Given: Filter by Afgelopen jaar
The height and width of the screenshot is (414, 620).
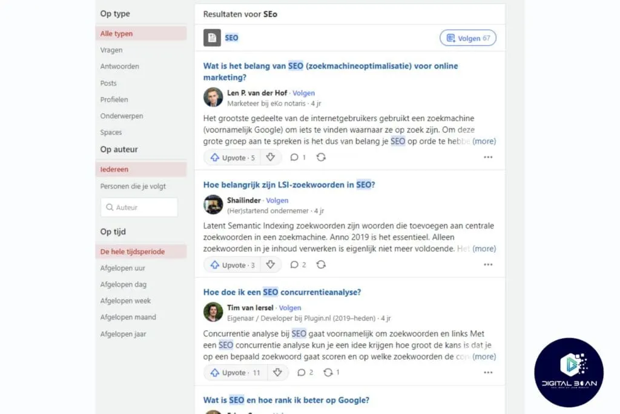Looking at the screenshot, I should pyautogui.click(x=123, y=334).
